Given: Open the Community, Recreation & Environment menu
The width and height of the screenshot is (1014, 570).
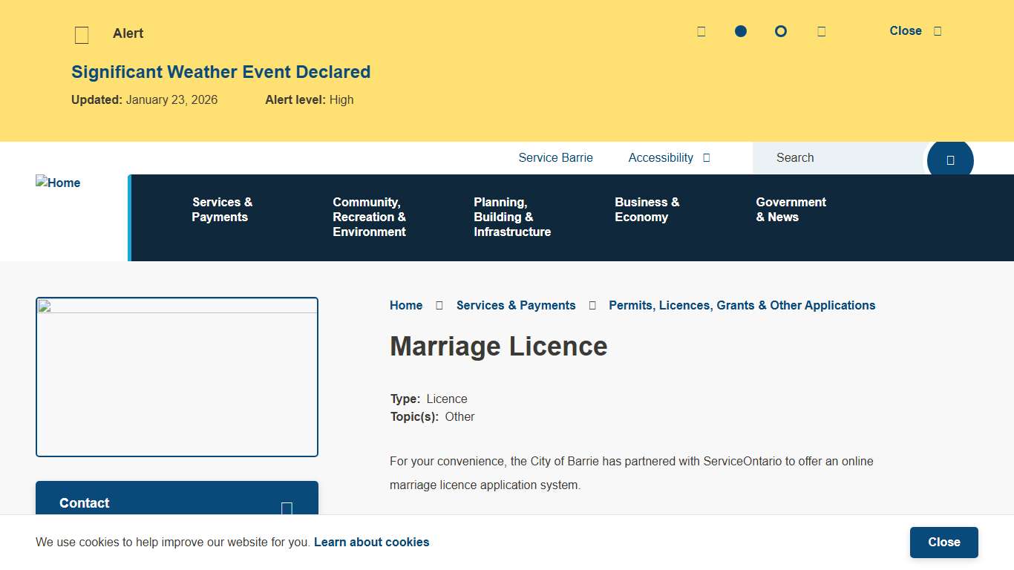Looking at the screenshot, I should 369,217.
